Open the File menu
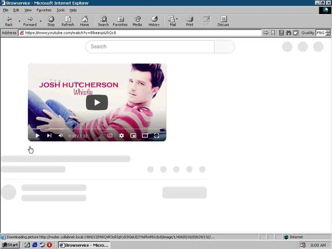This screenshot has width=332, height=249. click(6, 10)
